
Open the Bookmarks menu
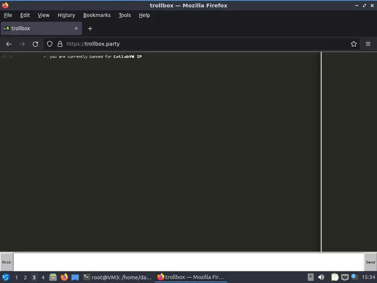[97, 15]
